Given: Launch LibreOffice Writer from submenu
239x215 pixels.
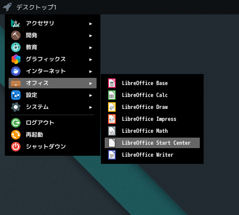Looking at the screenshot, I should [x=152, y=155].
